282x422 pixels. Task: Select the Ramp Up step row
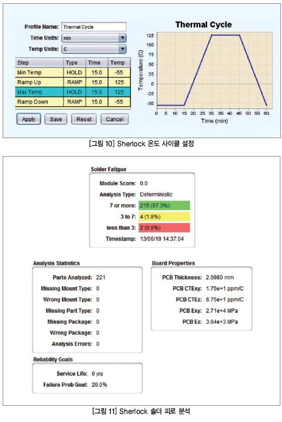point(73,82)
